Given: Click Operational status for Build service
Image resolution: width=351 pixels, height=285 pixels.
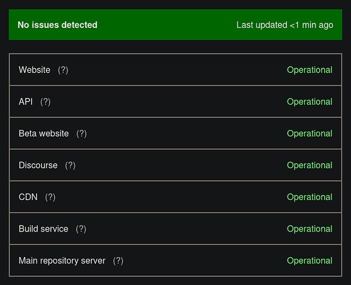Looking at the screenshot, I should coord(309,229).
